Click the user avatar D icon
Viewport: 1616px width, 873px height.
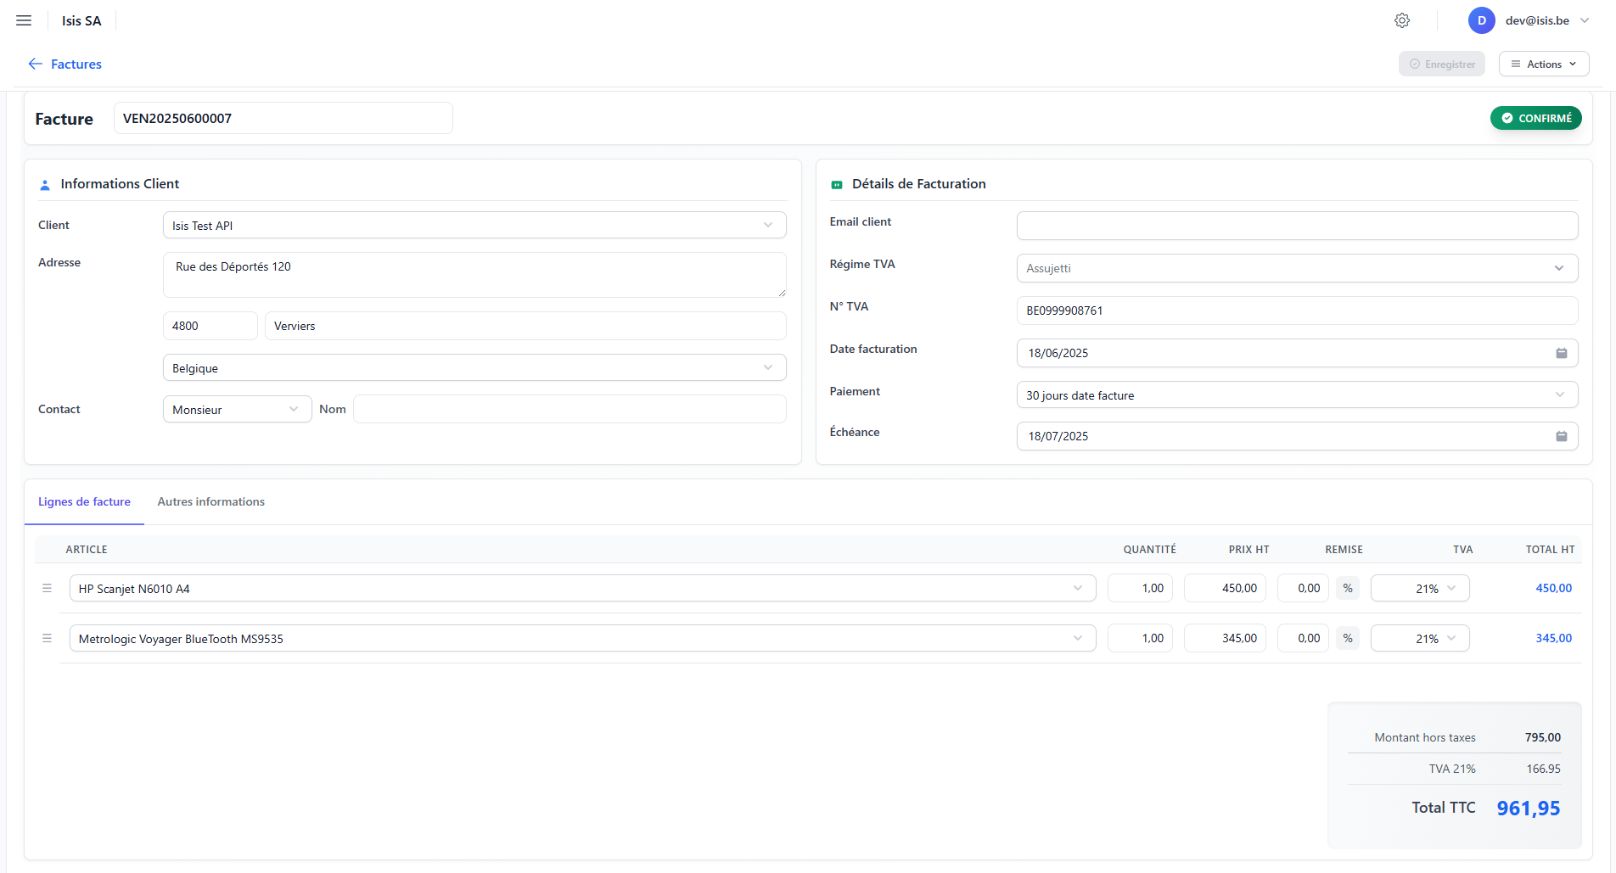[1481, 20]
